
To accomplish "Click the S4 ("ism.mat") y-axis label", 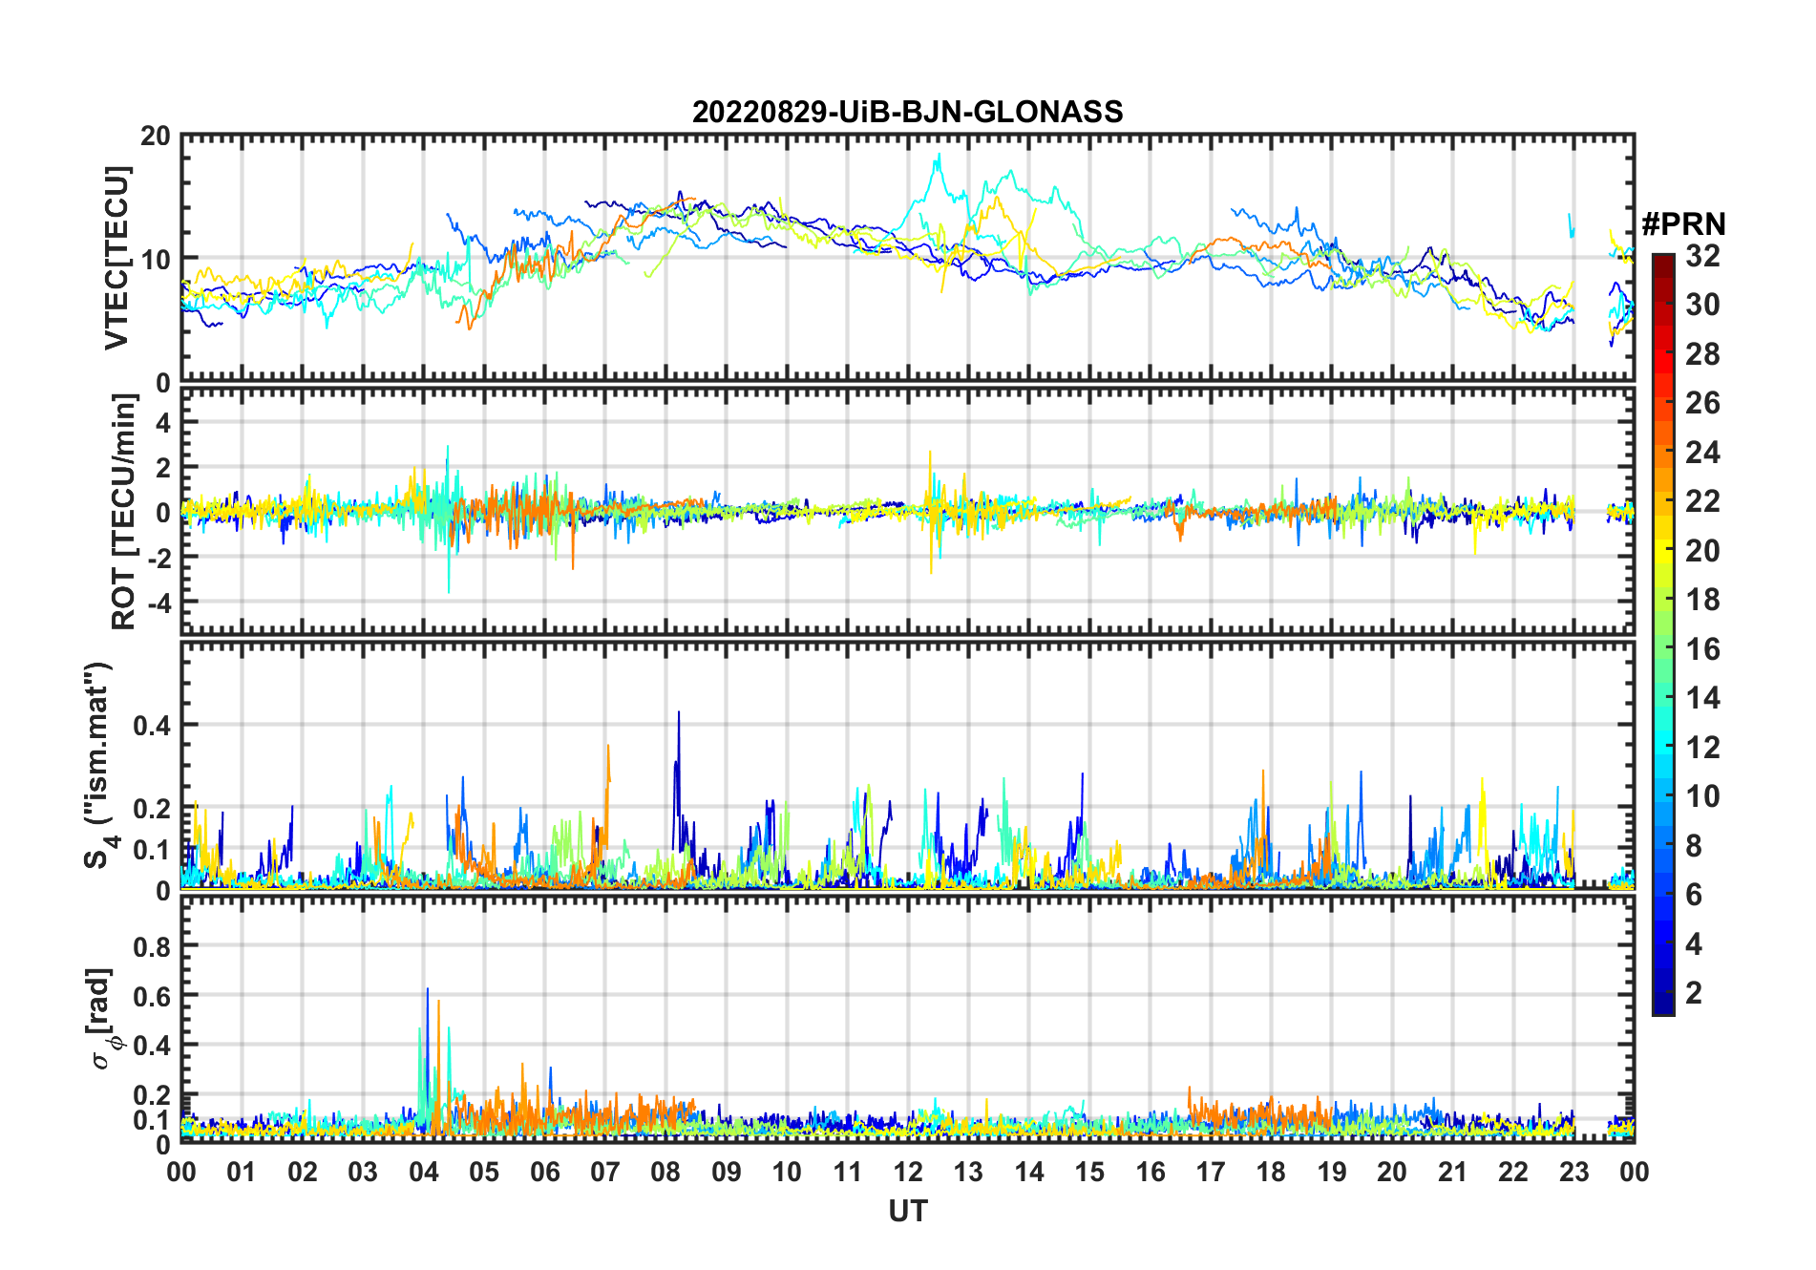I will [x=98, y=766].
